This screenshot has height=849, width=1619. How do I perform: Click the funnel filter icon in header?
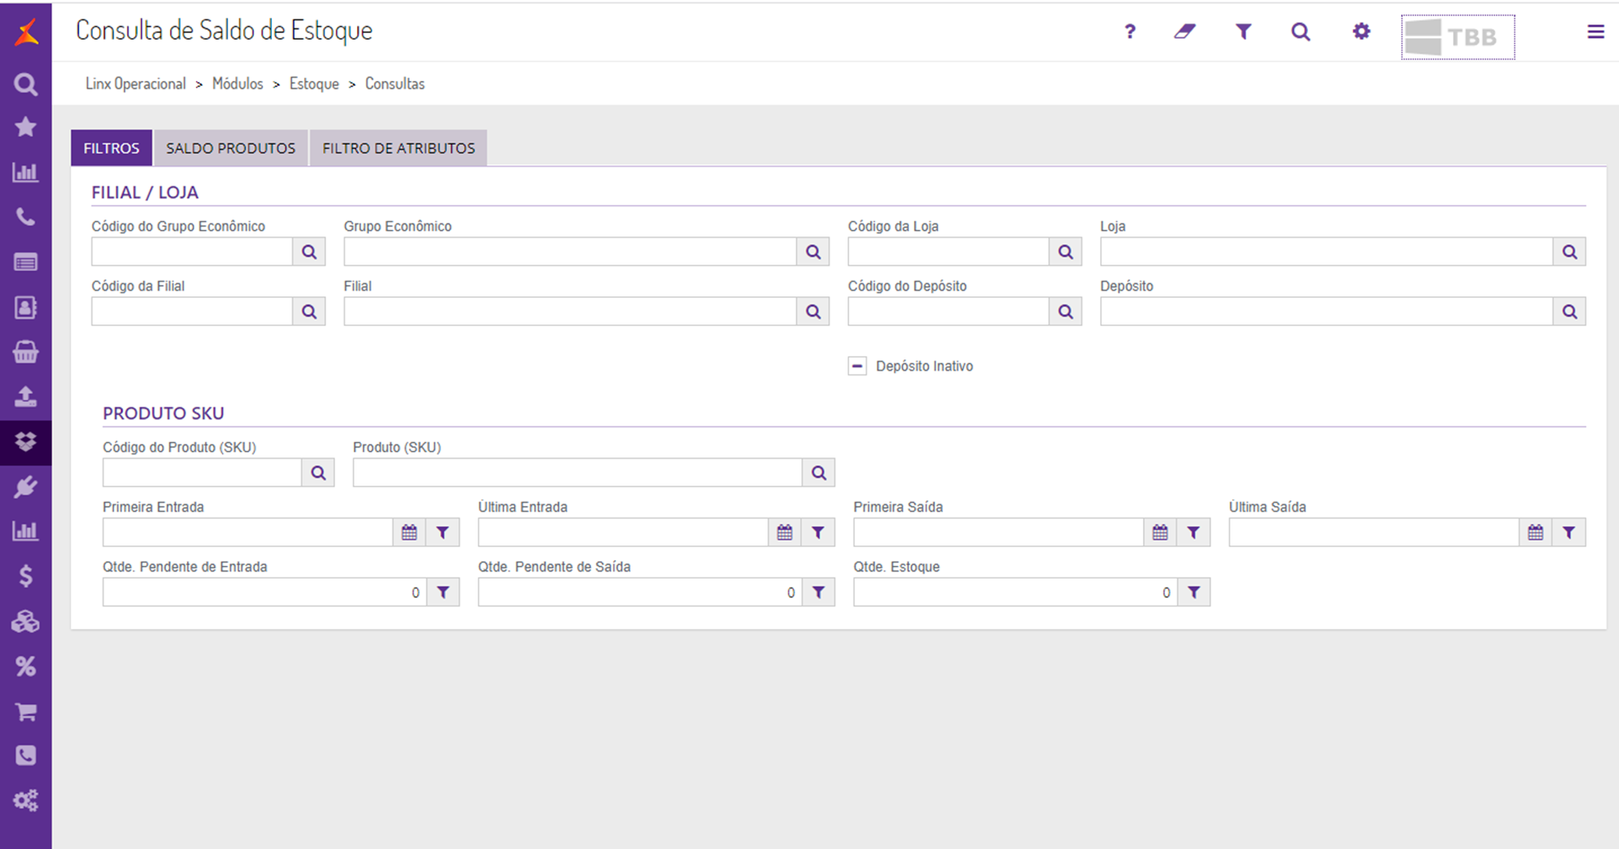1243,32
